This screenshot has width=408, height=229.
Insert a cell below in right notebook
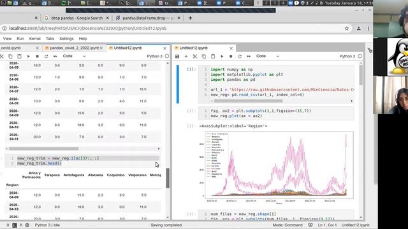(x=186, y=56)
